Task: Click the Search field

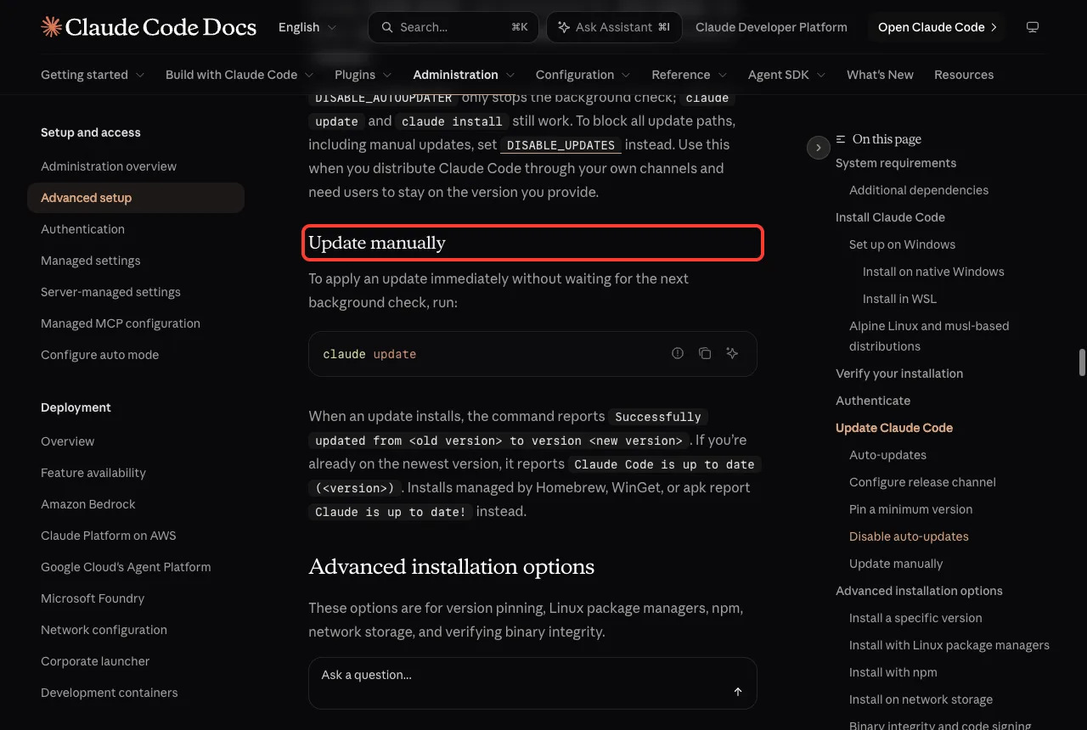Action: click(453, 27)
